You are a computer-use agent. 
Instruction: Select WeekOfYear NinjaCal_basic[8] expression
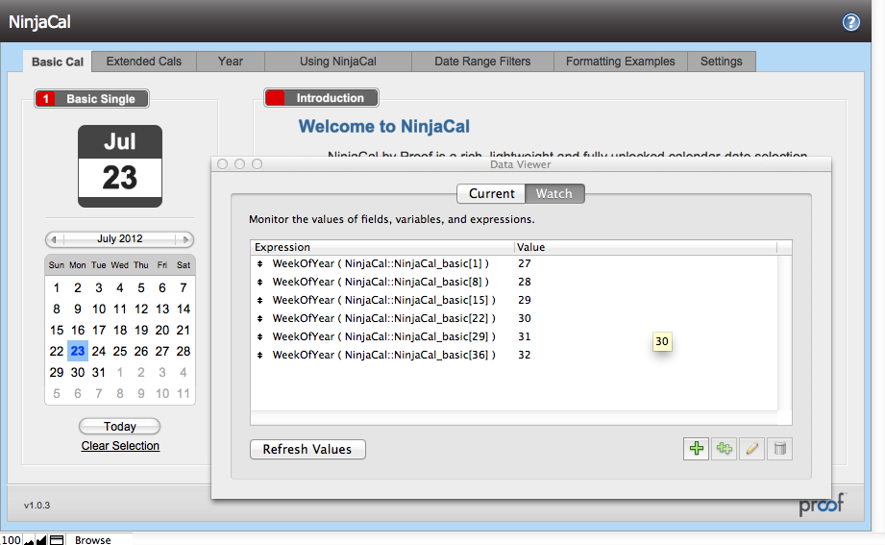click(381, 282)
